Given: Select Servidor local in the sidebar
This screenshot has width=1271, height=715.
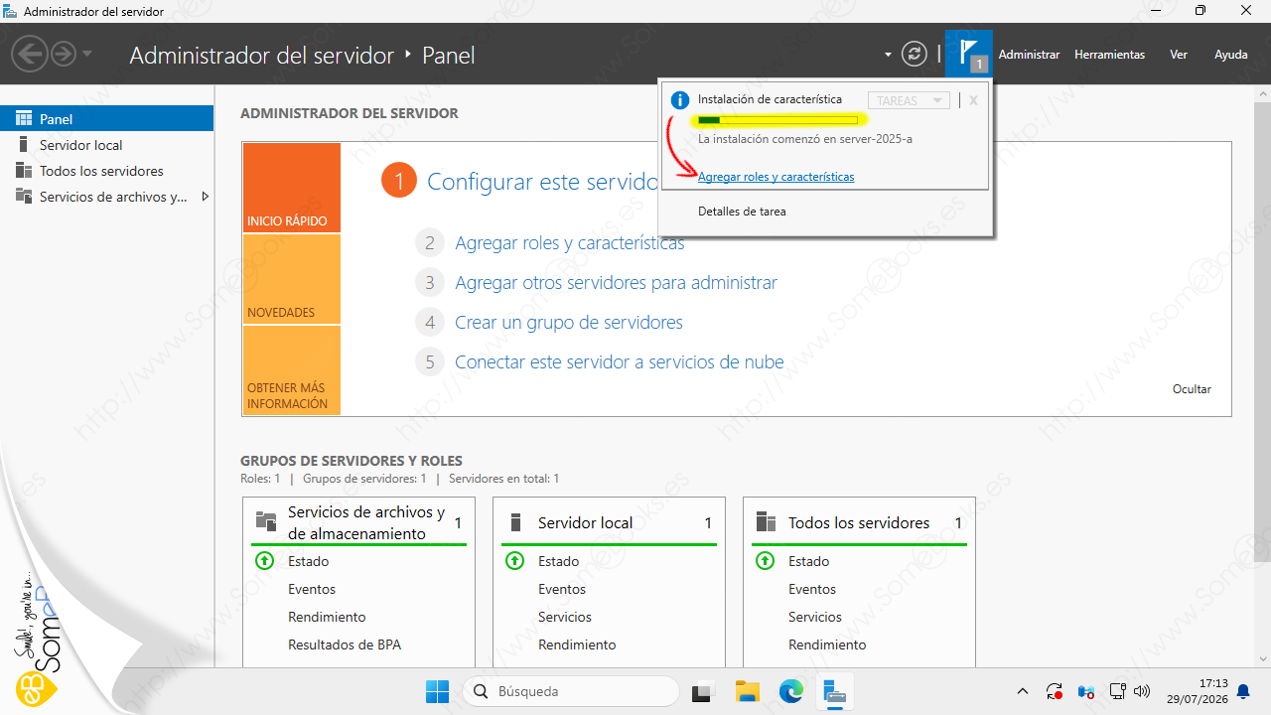Looking at the screenshot, I should pos(106,145).
